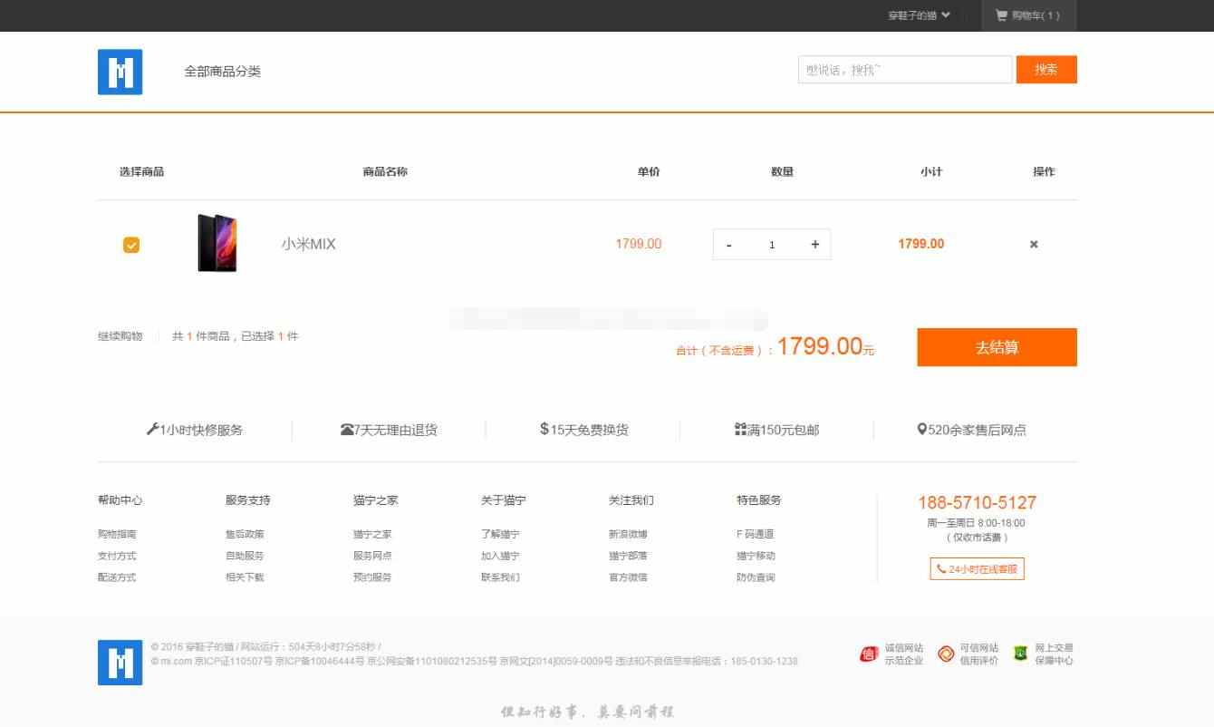Open 防伪查询 footer link
Image resolution: width=1214 pixels, height=727 pixels.
[x=756, y=577]
